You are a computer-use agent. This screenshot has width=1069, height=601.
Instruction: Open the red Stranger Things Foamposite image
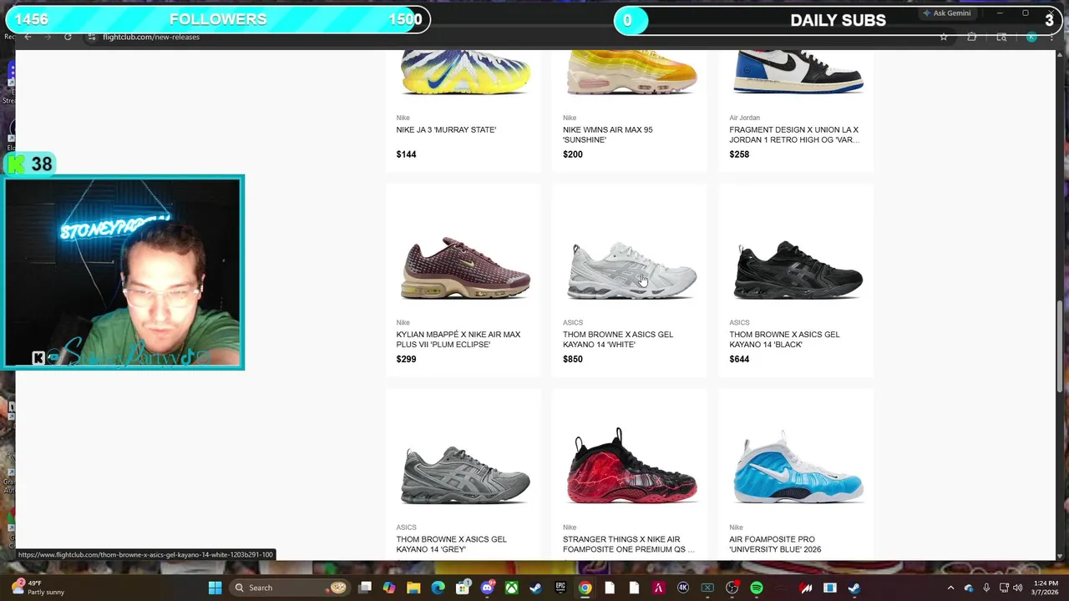pyautogui.click(x=631, y=467)
